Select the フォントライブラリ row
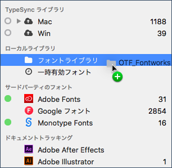The width and height of the screenshot is (172, 168). [x=86, y=60]
